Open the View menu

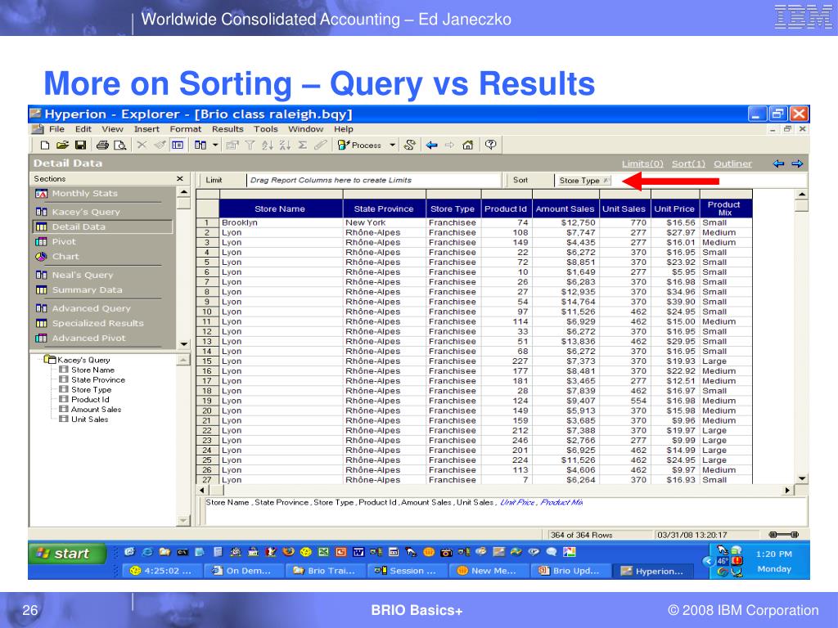pyautogui.click(x=112, y=129)
